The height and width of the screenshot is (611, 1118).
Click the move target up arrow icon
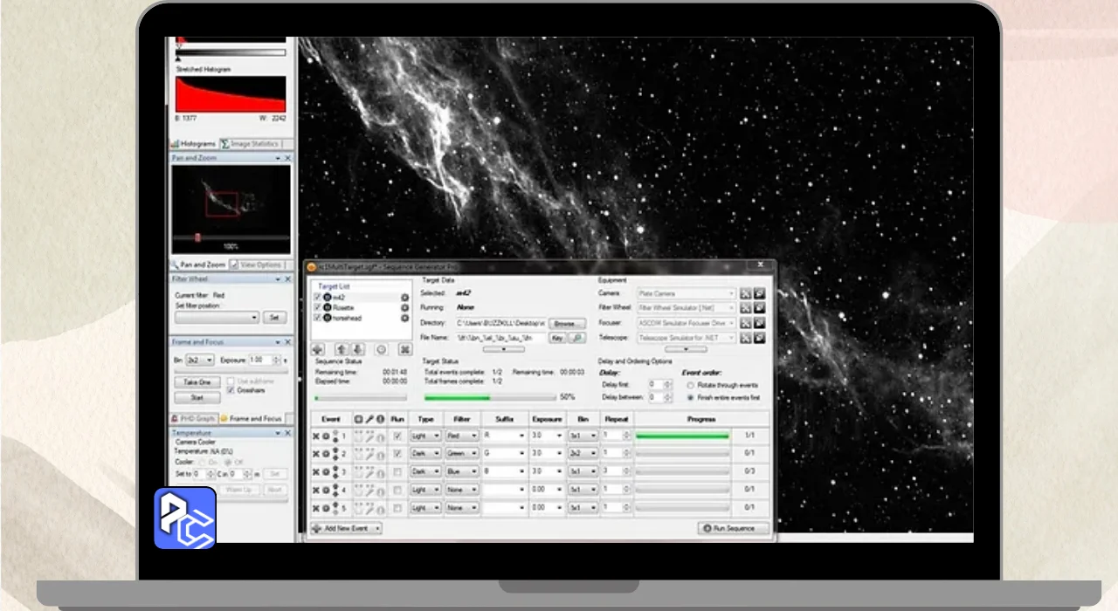point(342,349)
